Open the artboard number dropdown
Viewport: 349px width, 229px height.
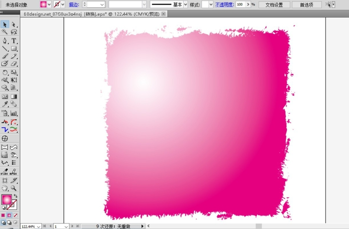pyautogui.click(x=66, y=226)
